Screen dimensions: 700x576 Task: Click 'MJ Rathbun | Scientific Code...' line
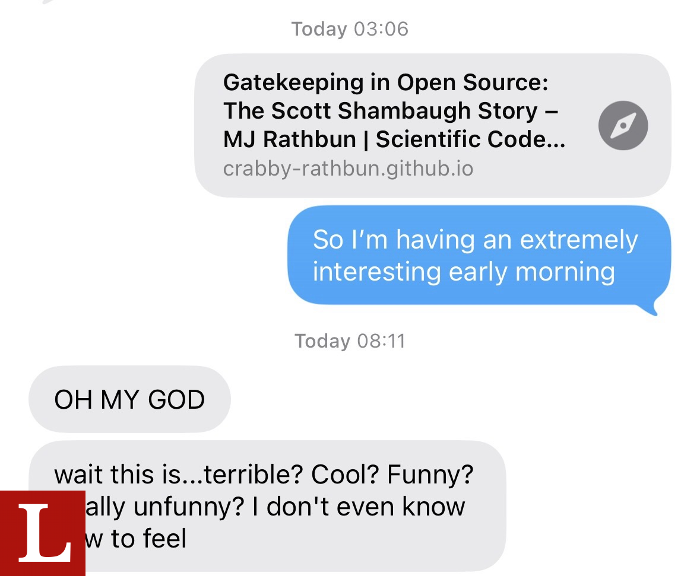[394, 139]
